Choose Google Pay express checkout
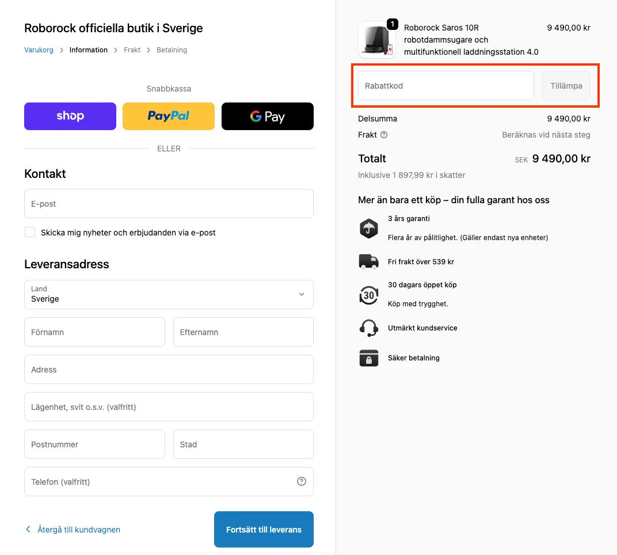The image size is (617, 555). pyautogui.click(x=268, y=116)
